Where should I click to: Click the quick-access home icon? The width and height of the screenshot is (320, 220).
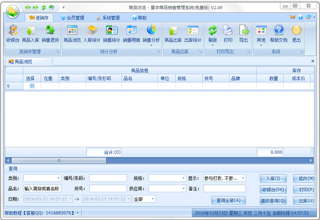point(52,7)
